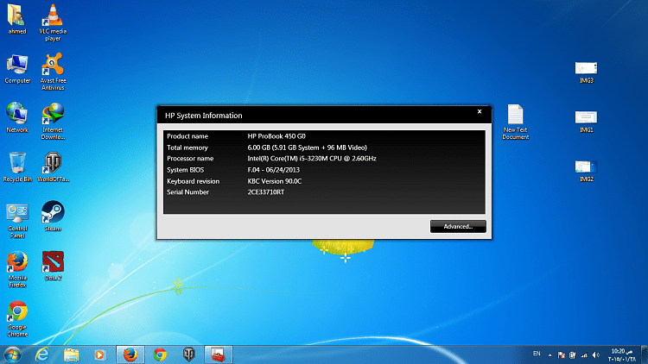Select the Google Chrome desktop shortcut
Screen dimensions: 648x364
click(17, 319)
